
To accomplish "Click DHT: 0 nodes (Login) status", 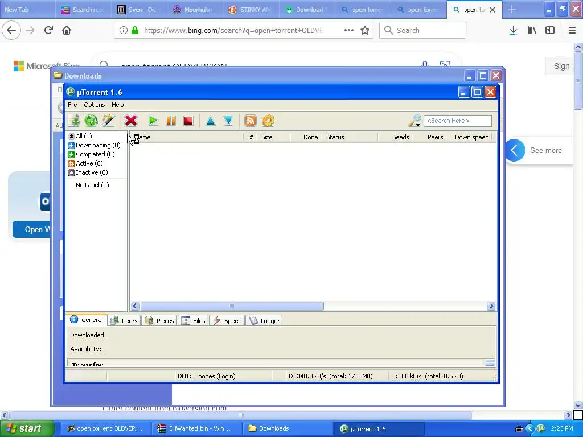I will 206,376.
